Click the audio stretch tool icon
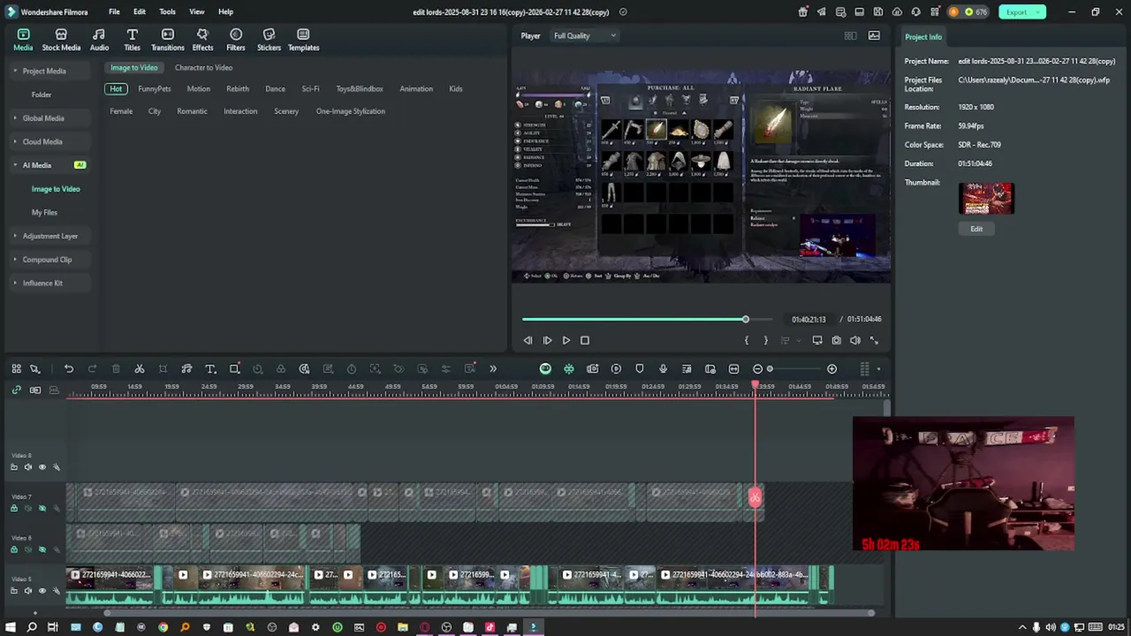Image resolution: width=1131 pixels, height=636 pixels. [x=186, y=368]
